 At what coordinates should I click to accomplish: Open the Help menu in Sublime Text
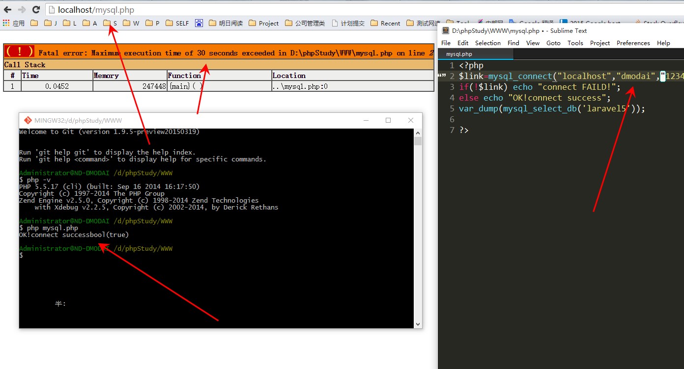(663, 43)
